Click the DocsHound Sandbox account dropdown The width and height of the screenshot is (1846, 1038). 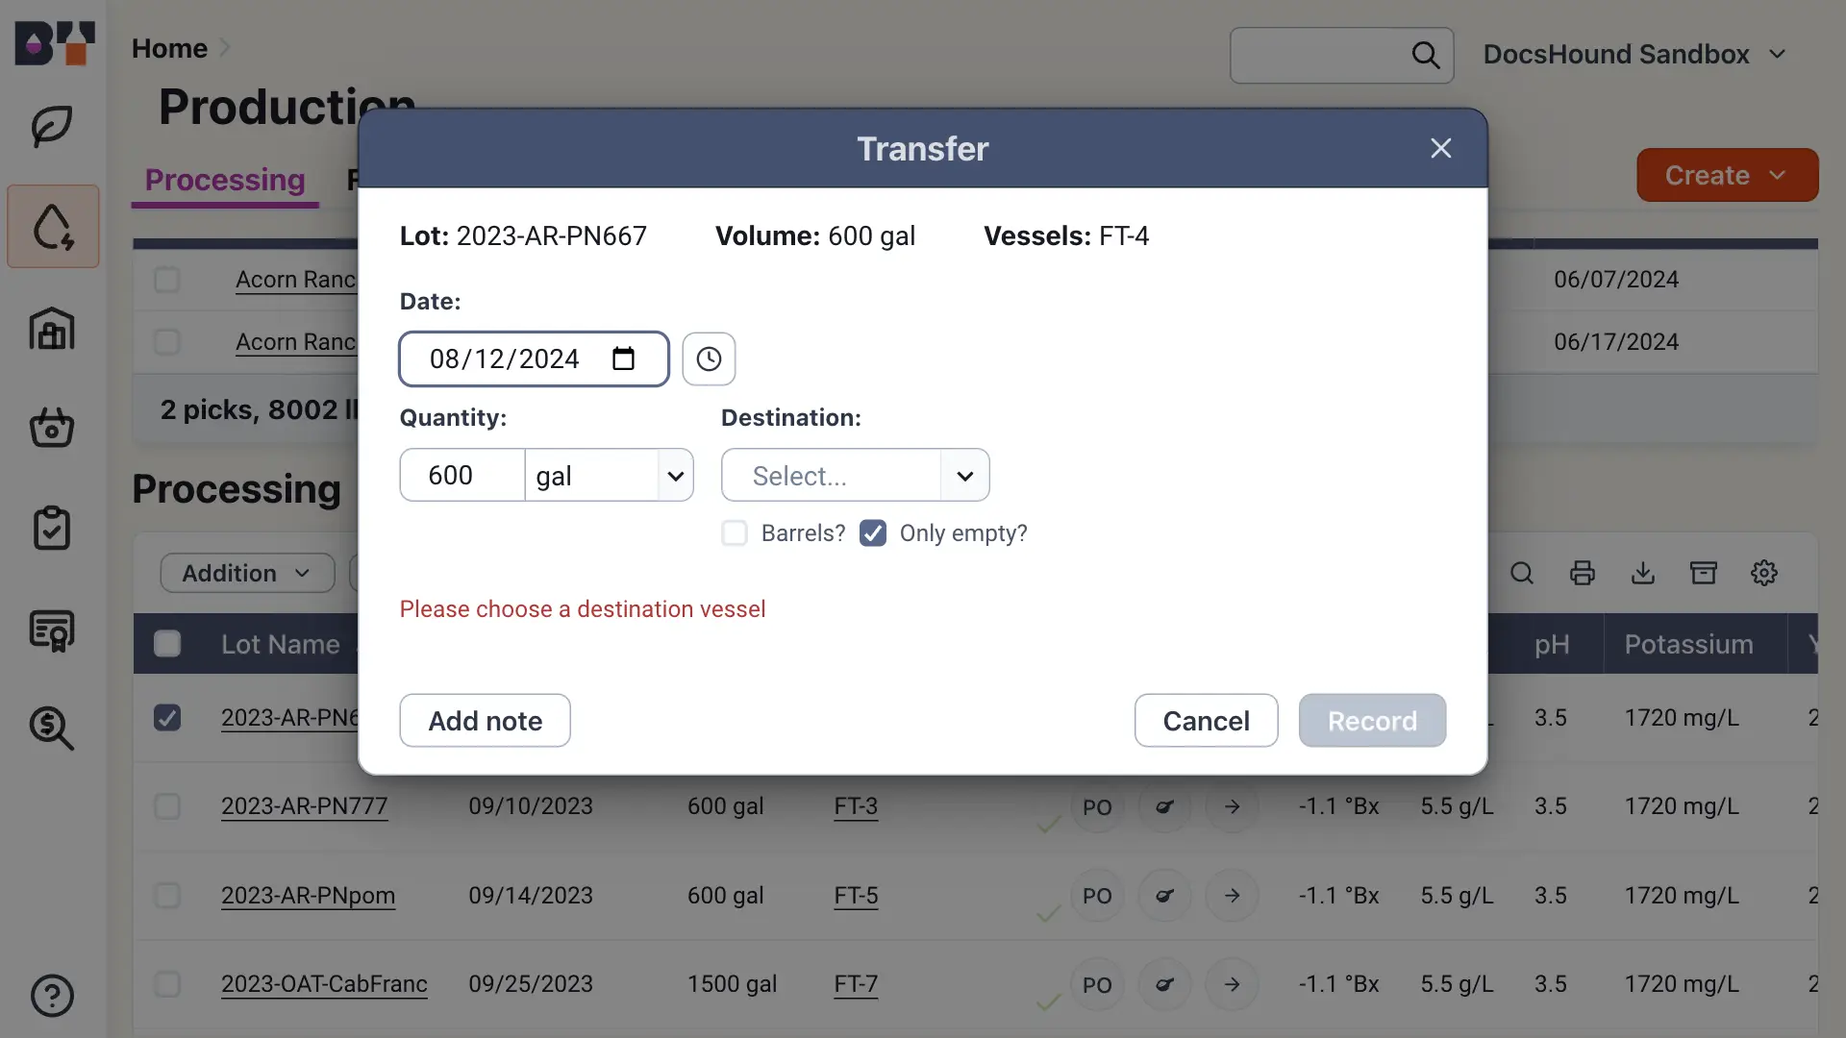click(x=1635, y=53)
